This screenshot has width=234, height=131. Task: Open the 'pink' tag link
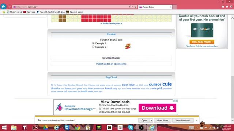160,88
